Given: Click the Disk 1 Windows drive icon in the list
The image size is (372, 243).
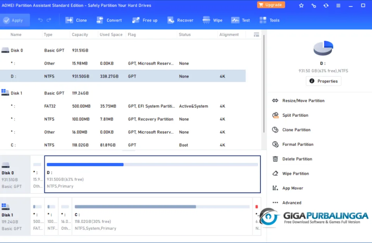Looking at the screenshot, I should click(5, 92).
